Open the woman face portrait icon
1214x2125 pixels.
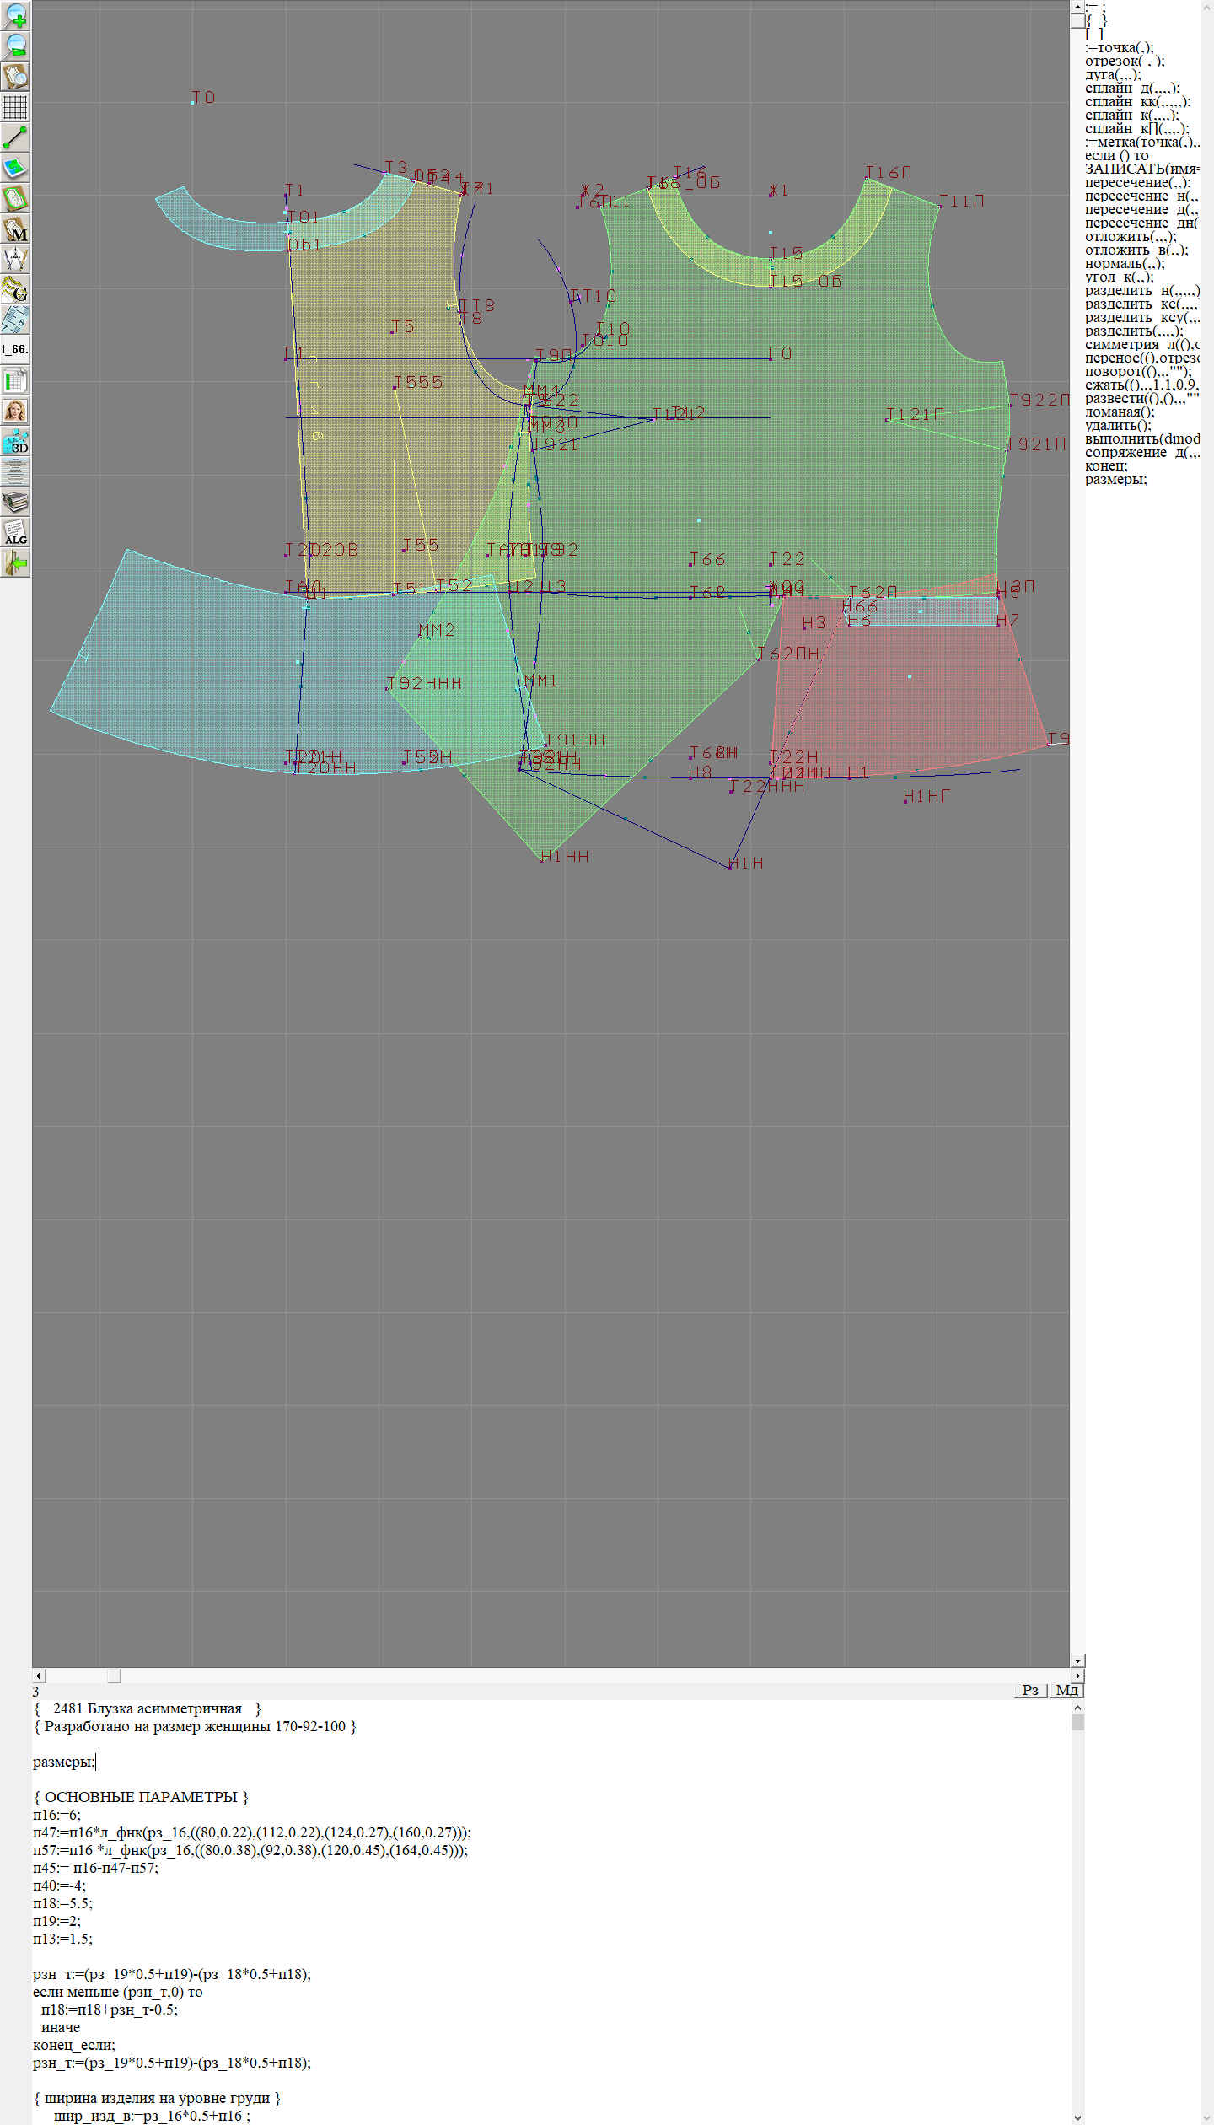pyautogui.click(x=15, y=411)
